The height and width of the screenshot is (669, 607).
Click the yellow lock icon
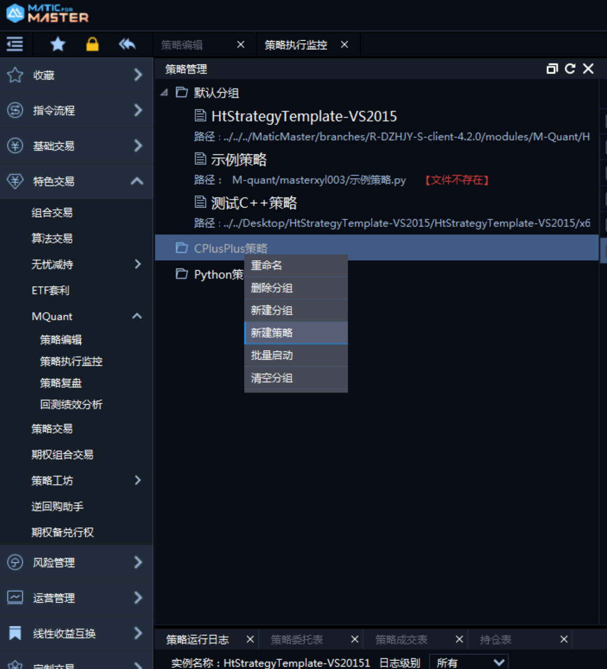(92, 45)
